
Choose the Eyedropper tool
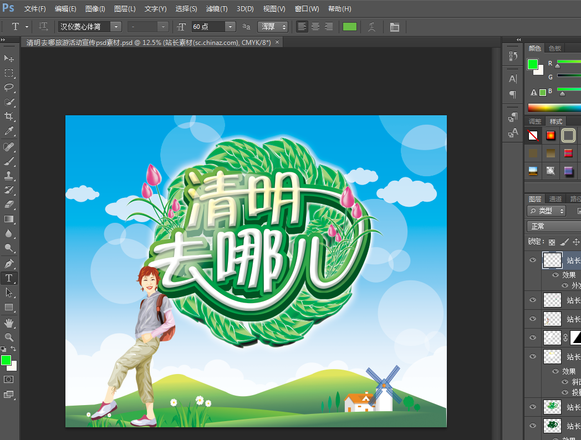click(x=9, y=131)
